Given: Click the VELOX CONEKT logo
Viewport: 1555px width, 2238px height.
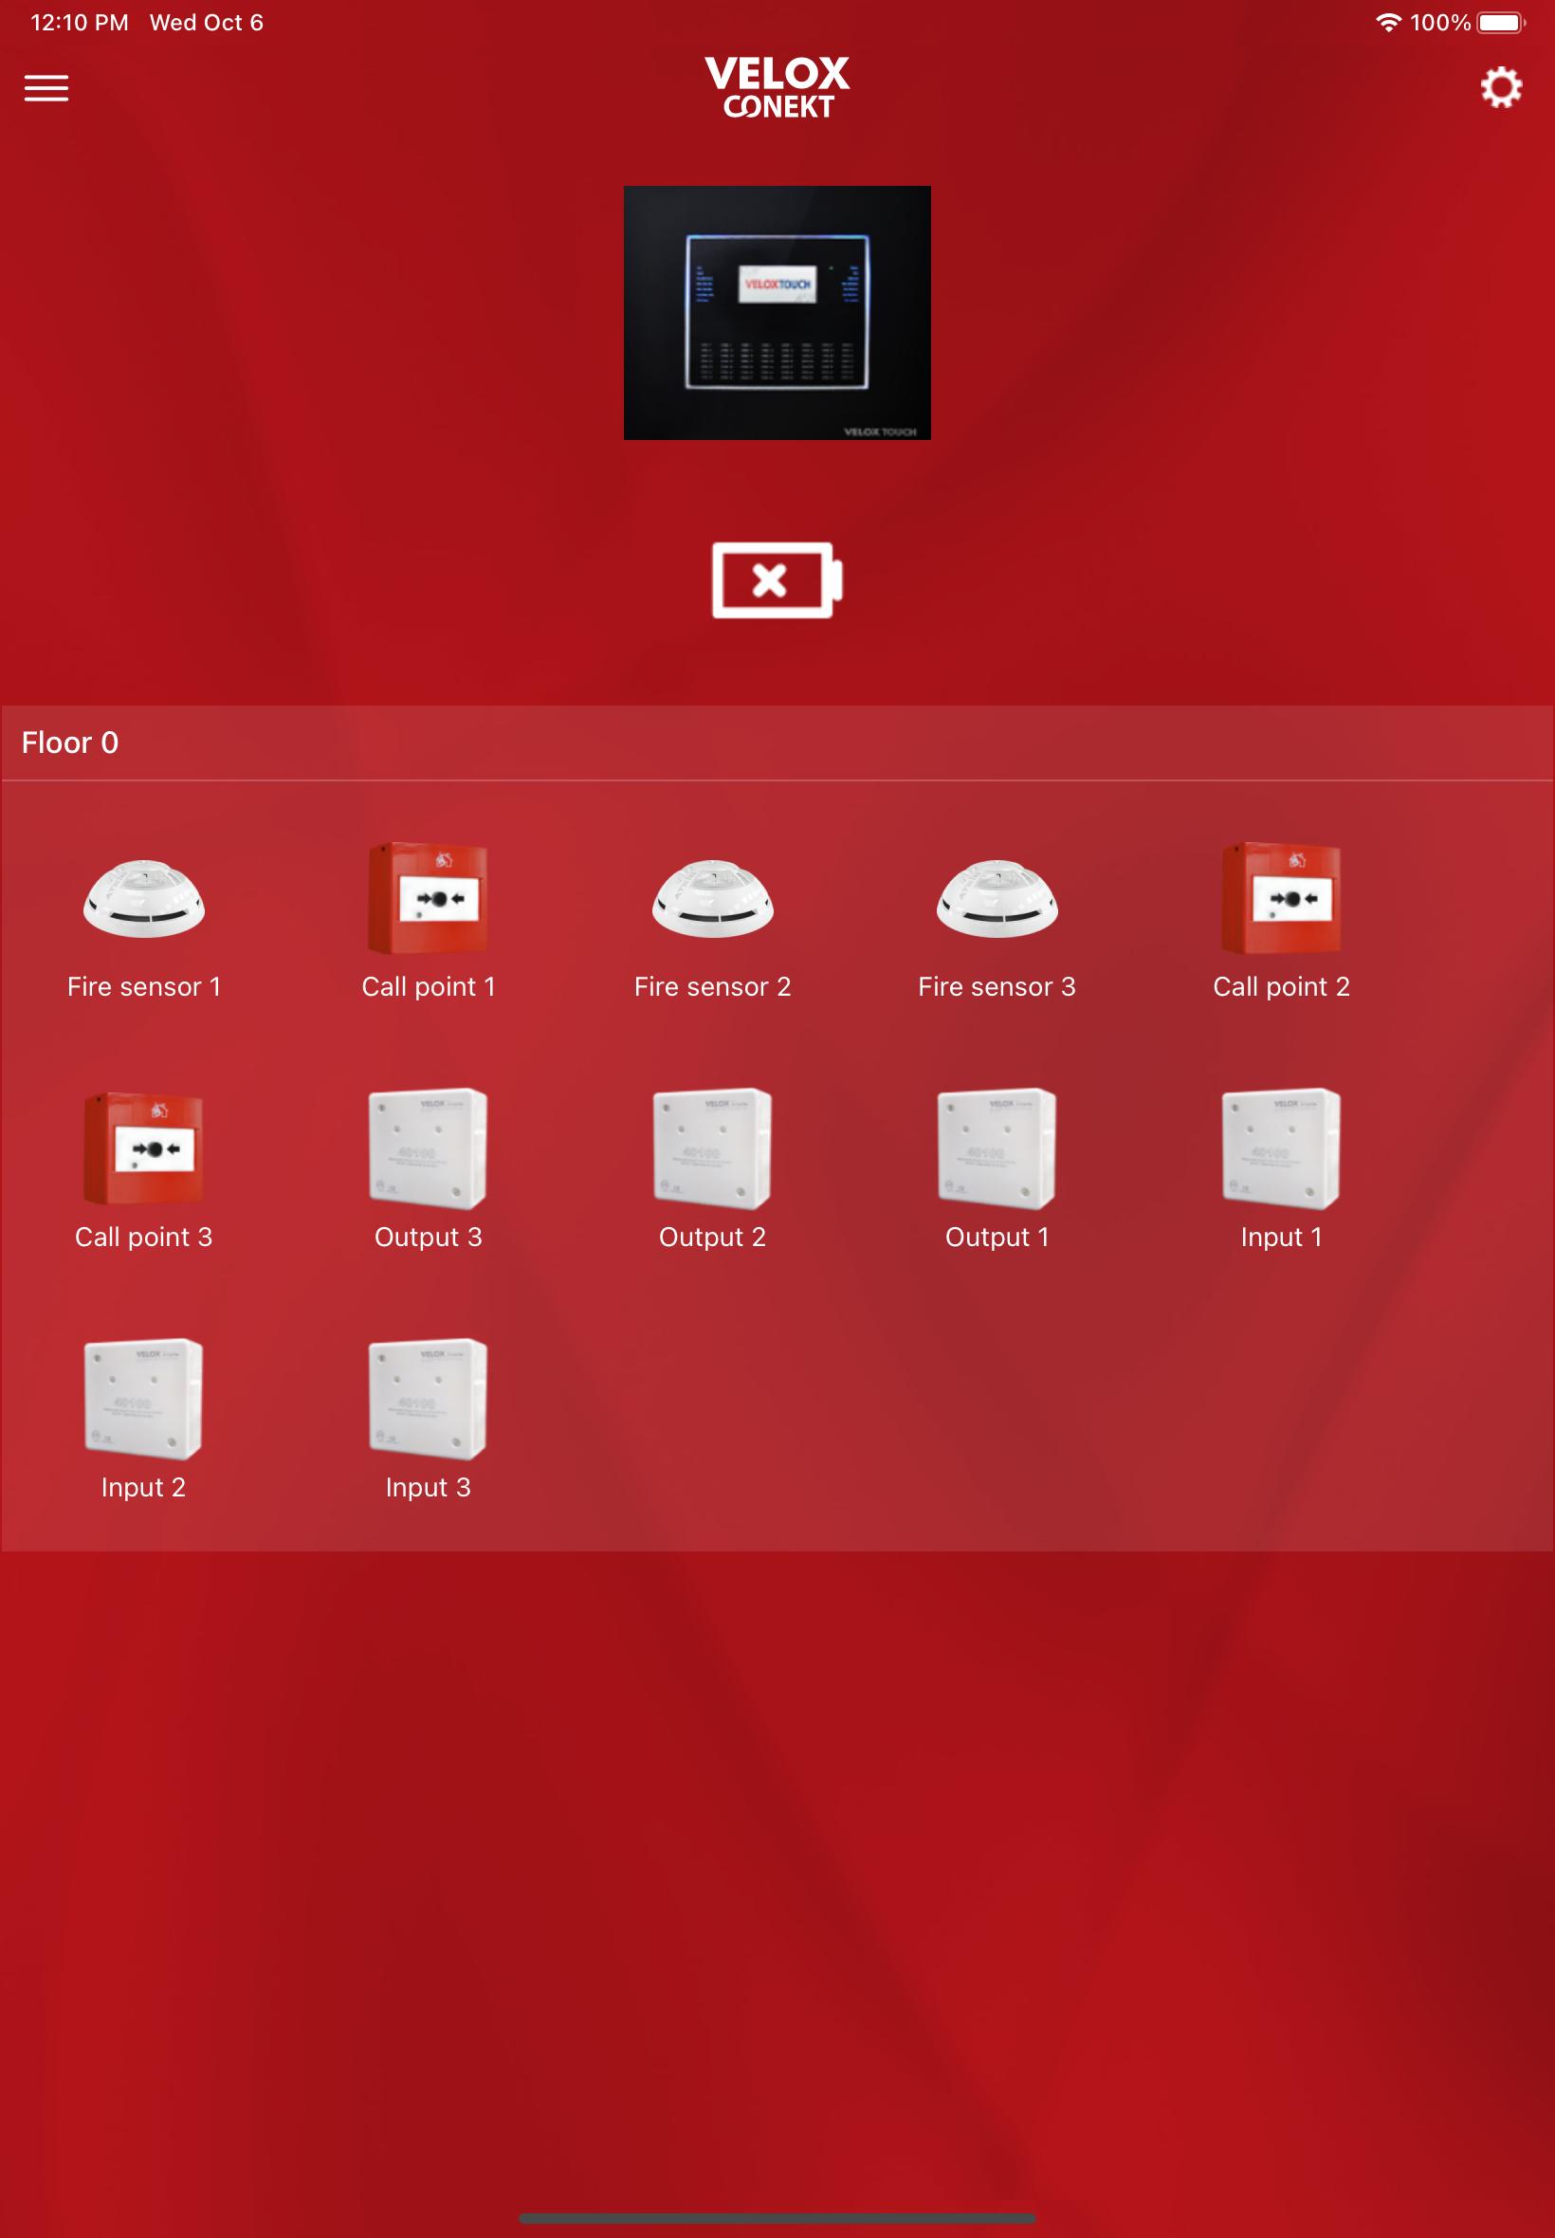Looking at the screenshot, I should (777, 87).
